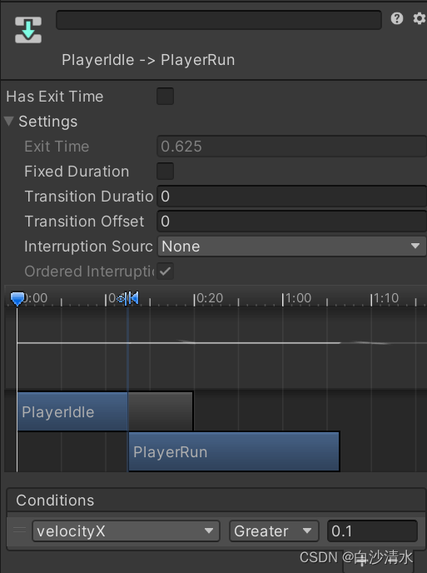The image size is (427, 573).
Task: Click the transition icon in header
Action: (28, 30)
